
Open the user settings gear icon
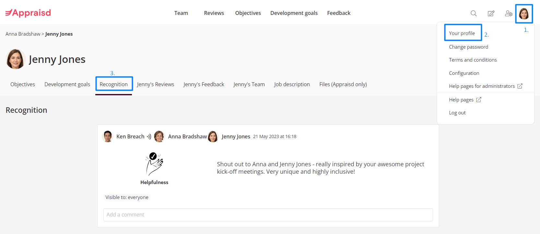[509, 13]
